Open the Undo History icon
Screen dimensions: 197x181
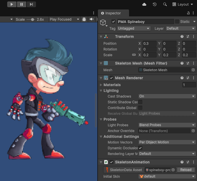(155, 4)
